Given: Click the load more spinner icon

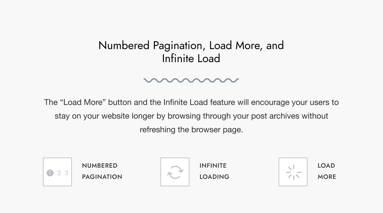Looking at the screenshot, I should (293, 172).
